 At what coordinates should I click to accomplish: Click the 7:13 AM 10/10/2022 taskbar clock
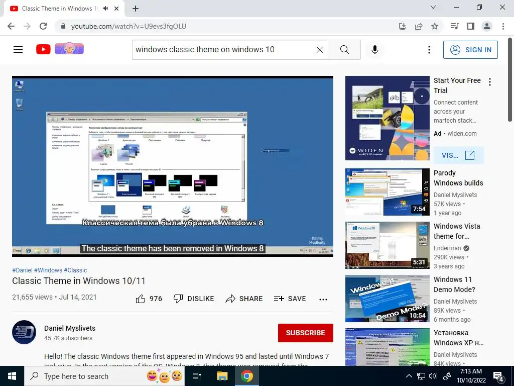(x=471, y=376)
